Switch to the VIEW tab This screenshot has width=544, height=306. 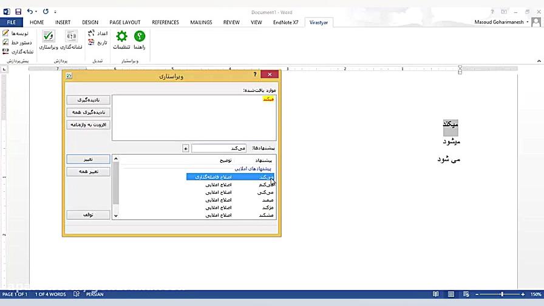(x=256, y=22)
